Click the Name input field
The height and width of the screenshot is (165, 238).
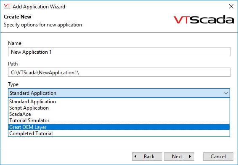pos(119,52)
